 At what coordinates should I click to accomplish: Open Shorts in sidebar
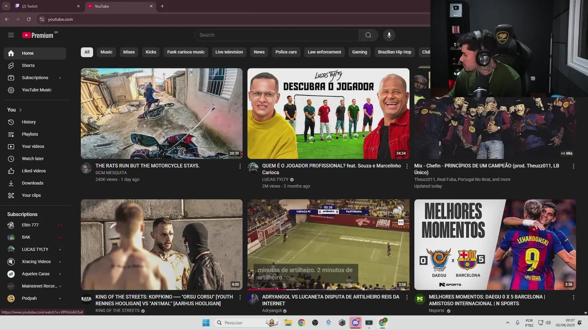coord(35,66)
